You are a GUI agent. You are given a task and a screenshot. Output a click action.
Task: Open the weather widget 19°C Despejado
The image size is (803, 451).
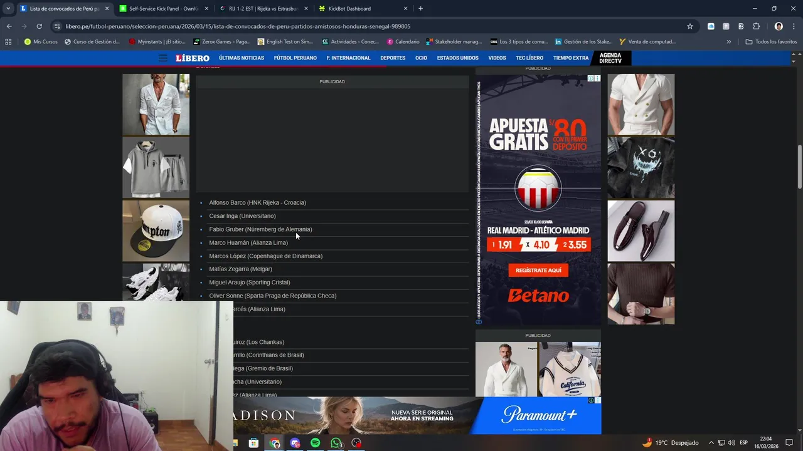point(670,443)
